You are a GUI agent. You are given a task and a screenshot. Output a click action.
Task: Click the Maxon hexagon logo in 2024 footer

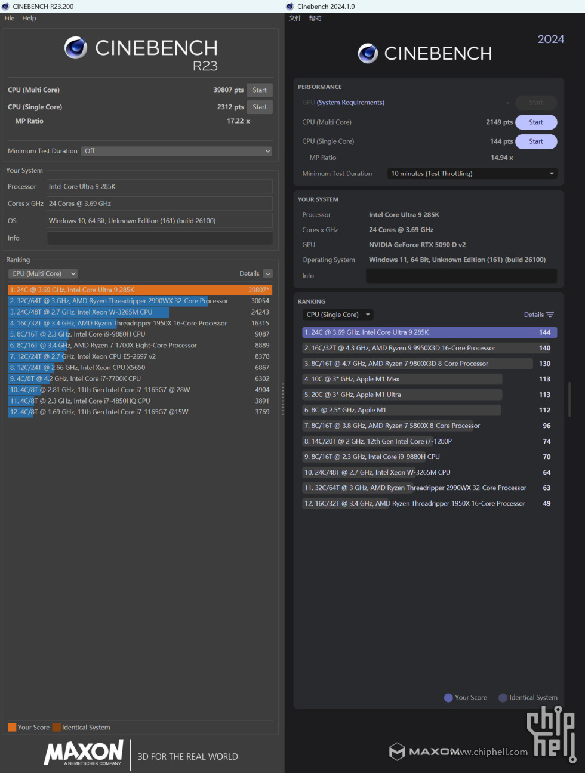[397, 752]
